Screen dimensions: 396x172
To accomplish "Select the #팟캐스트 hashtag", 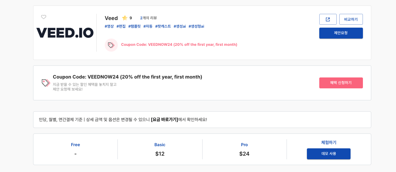I will (163, 26).
